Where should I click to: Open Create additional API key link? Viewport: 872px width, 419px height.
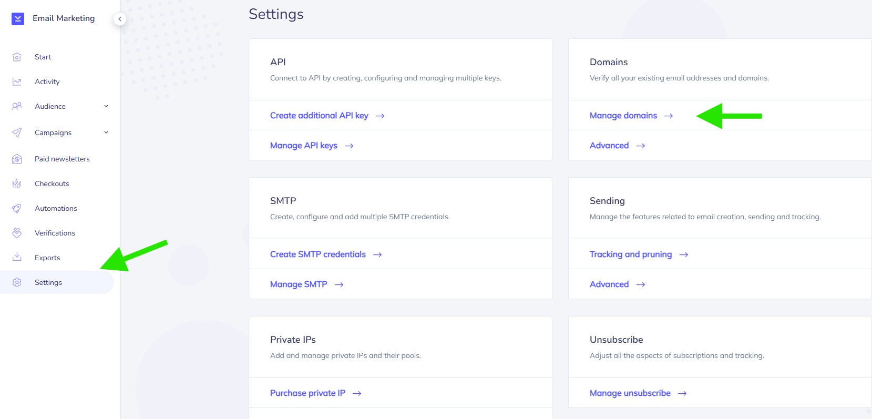319,116
